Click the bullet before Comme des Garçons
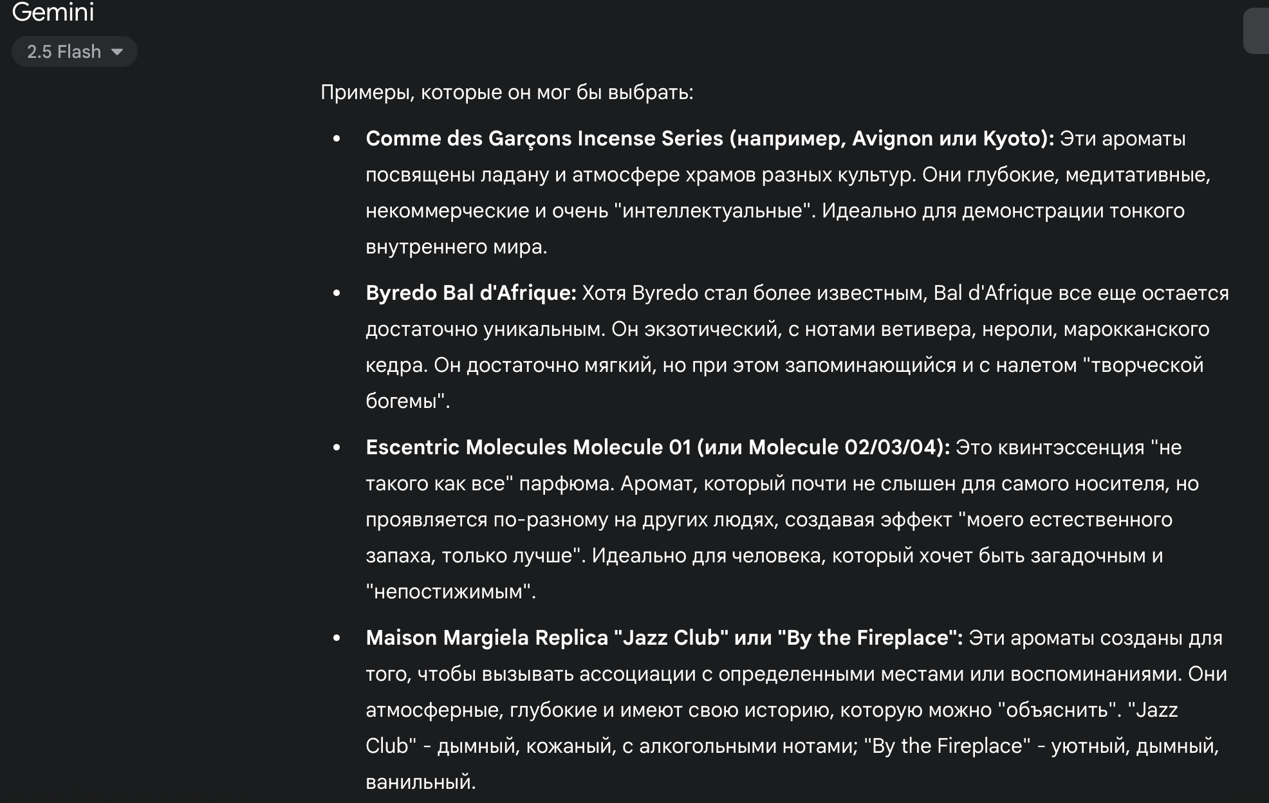Screen dimensions: 1269x803 (x=337, y=138)
